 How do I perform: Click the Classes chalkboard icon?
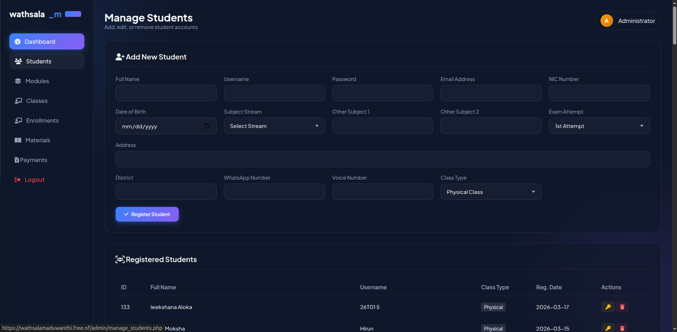pyautogui.click(x=18, y=101)
